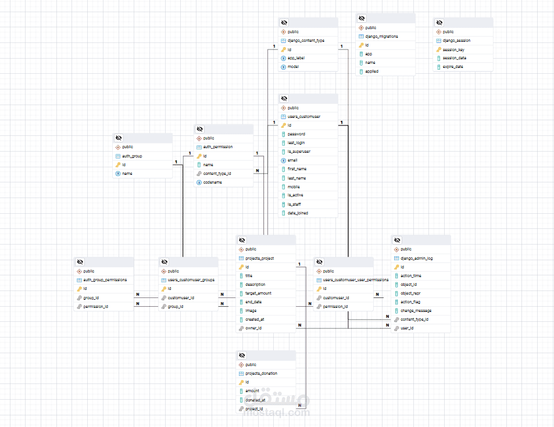The height and width of the screenshot is (427, 554).
Task: Click schema diamond icon in auth_group table
Action: tap(118, 147)
